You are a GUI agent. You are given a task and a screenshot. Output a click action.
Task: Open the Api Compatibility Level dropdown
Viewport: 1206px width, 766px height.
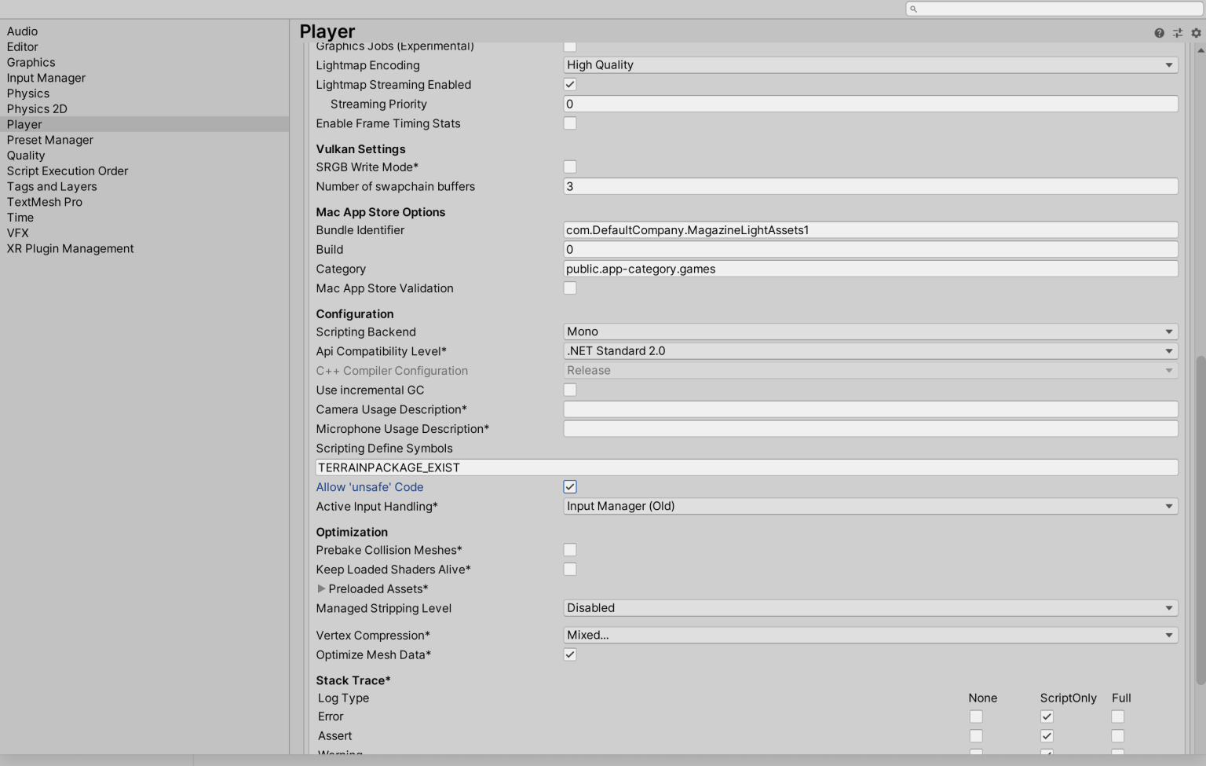870,350
